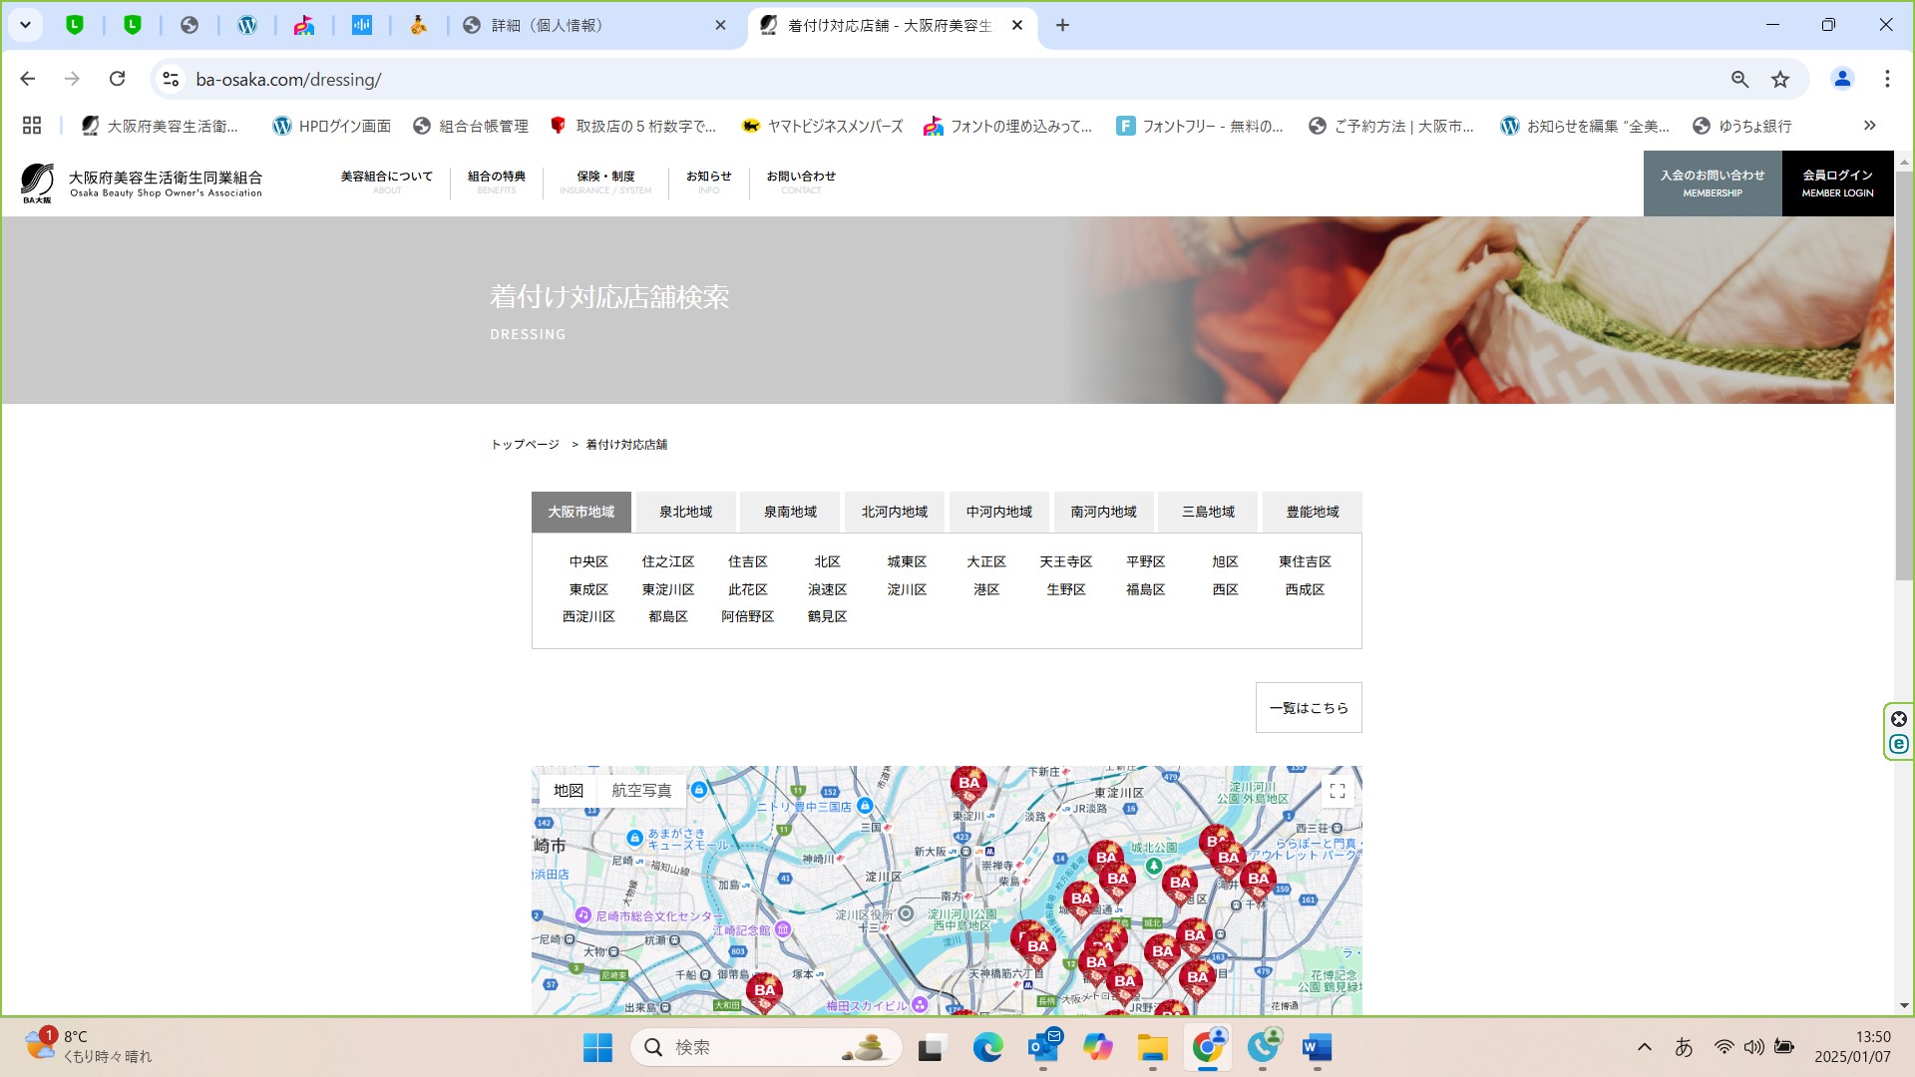Open File Explorer from the taskbar
The height and width of the screenshot is (1077, 1915).
point(1152,1047)
